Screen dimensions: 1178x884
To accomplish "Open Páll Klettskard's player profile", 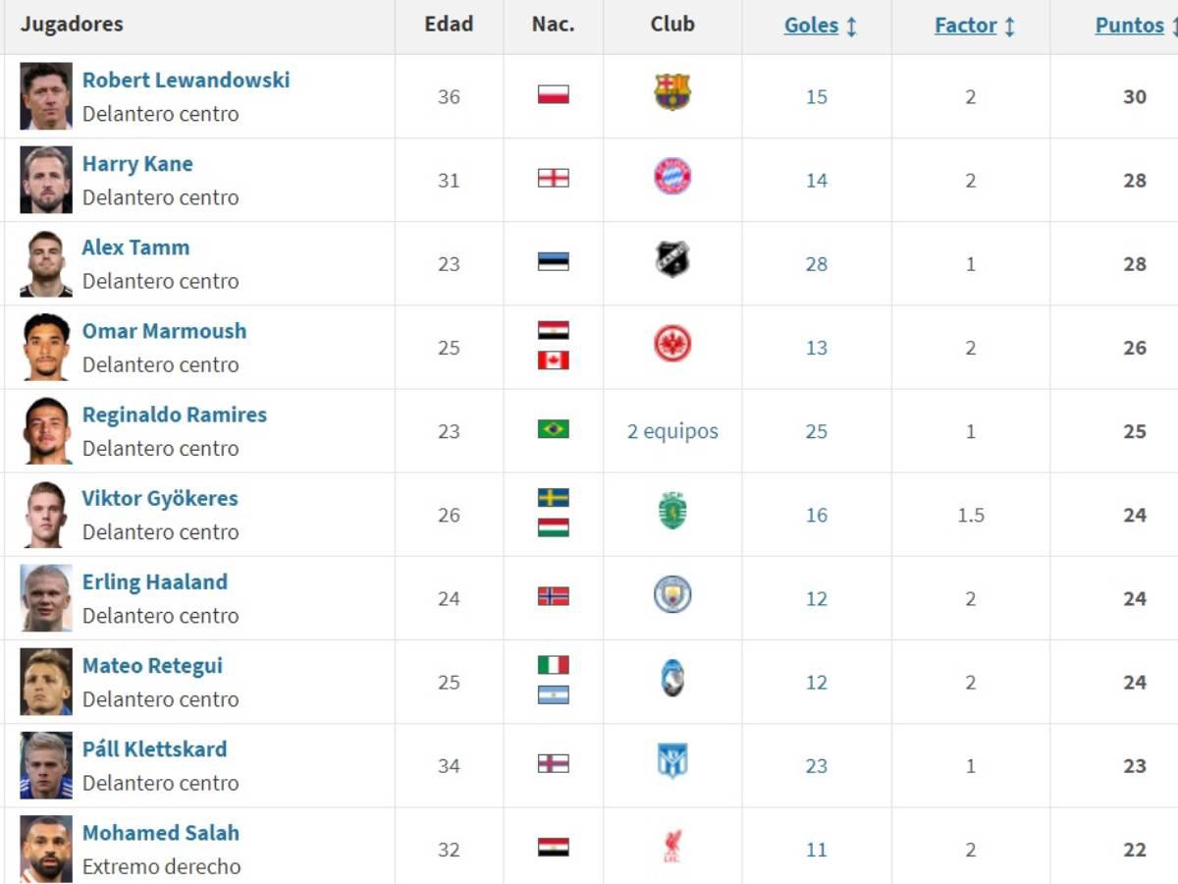I will coord(154,749).
